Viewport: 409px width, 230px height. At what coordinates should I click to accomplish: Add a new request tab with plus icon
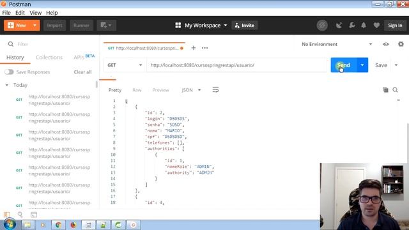193,48
